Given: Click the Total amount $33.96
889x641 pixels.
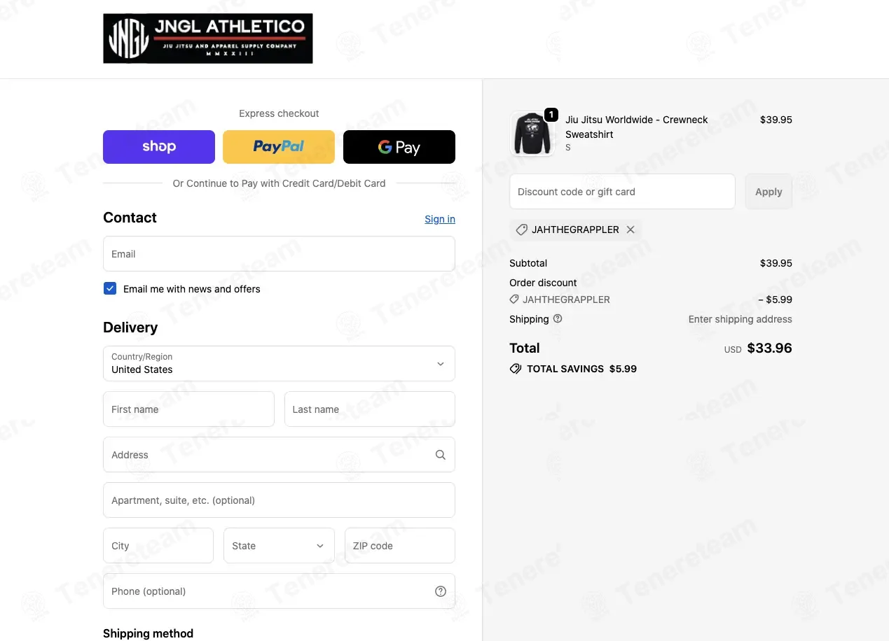Looking at the screenshot, I should (x=770, y=348).
